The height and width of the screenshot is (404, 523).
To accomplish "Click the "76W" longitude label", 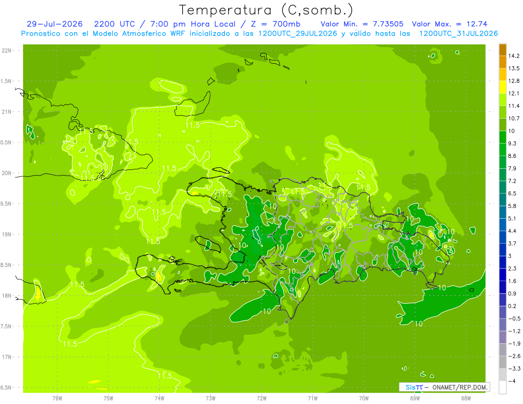I will (x=57, y=398).
